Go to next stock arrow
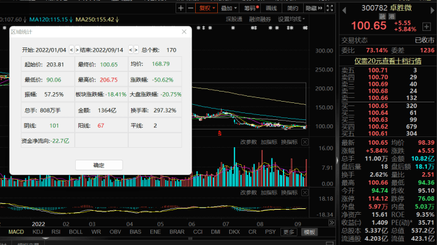This screenshot has width=437, height=245. click(x=433, y=11)
